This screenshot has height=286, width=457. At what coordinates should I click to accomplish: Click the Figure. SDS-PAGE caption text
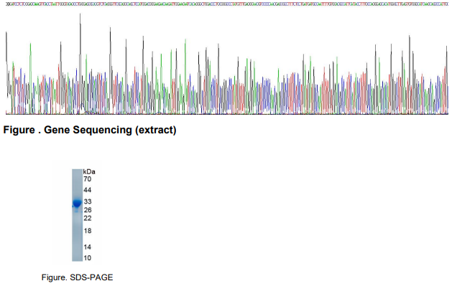click(x=77, y=277)
